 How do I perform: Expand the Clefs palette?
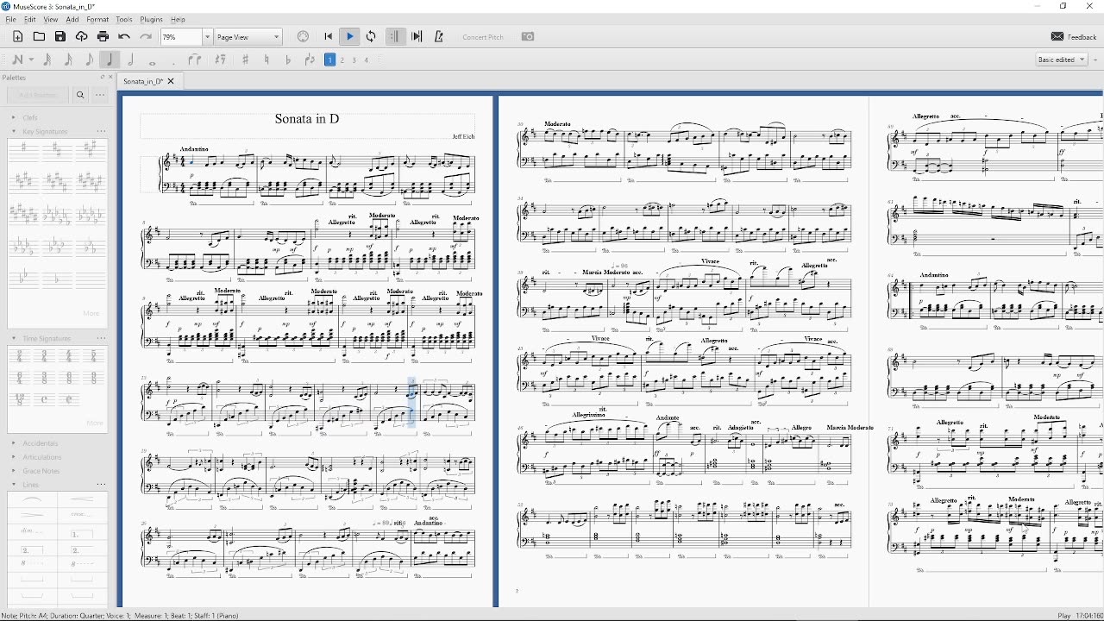[14, 117]
